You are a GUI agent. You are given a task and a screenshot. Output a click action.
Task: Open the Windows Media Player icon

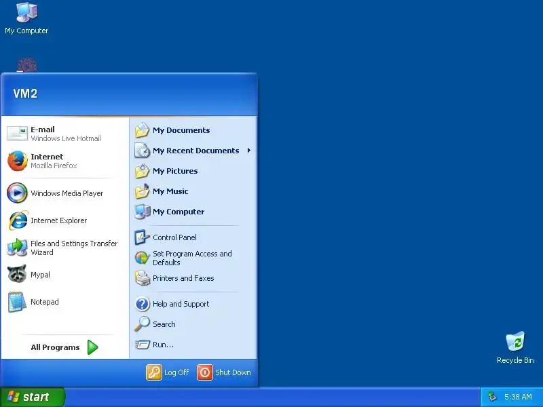(17, 193)
